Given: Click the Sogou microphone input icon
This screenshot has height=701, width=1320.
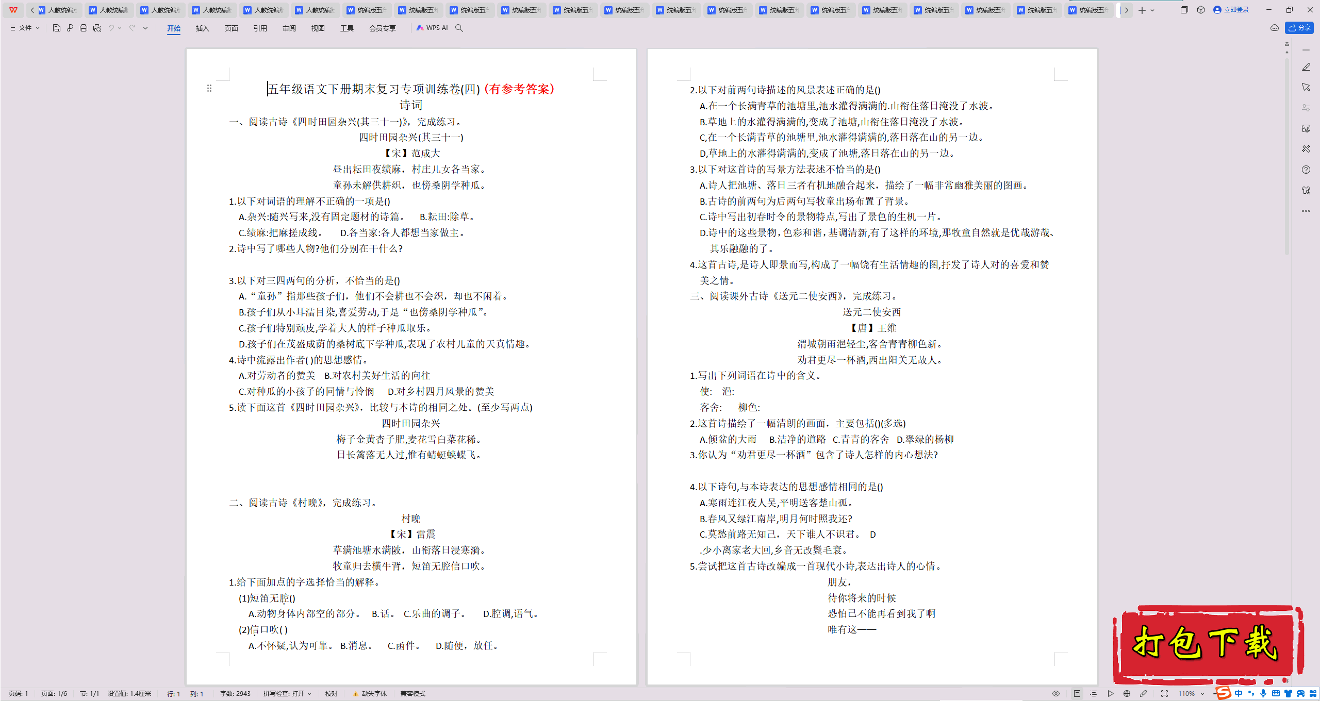Looking at the screenshot, I should [1263, 693].
